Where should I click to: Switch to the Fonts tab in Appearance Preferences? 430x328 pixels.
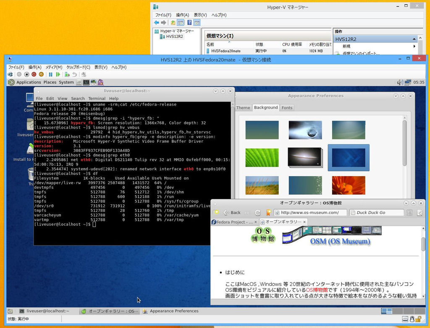(287, 108)
